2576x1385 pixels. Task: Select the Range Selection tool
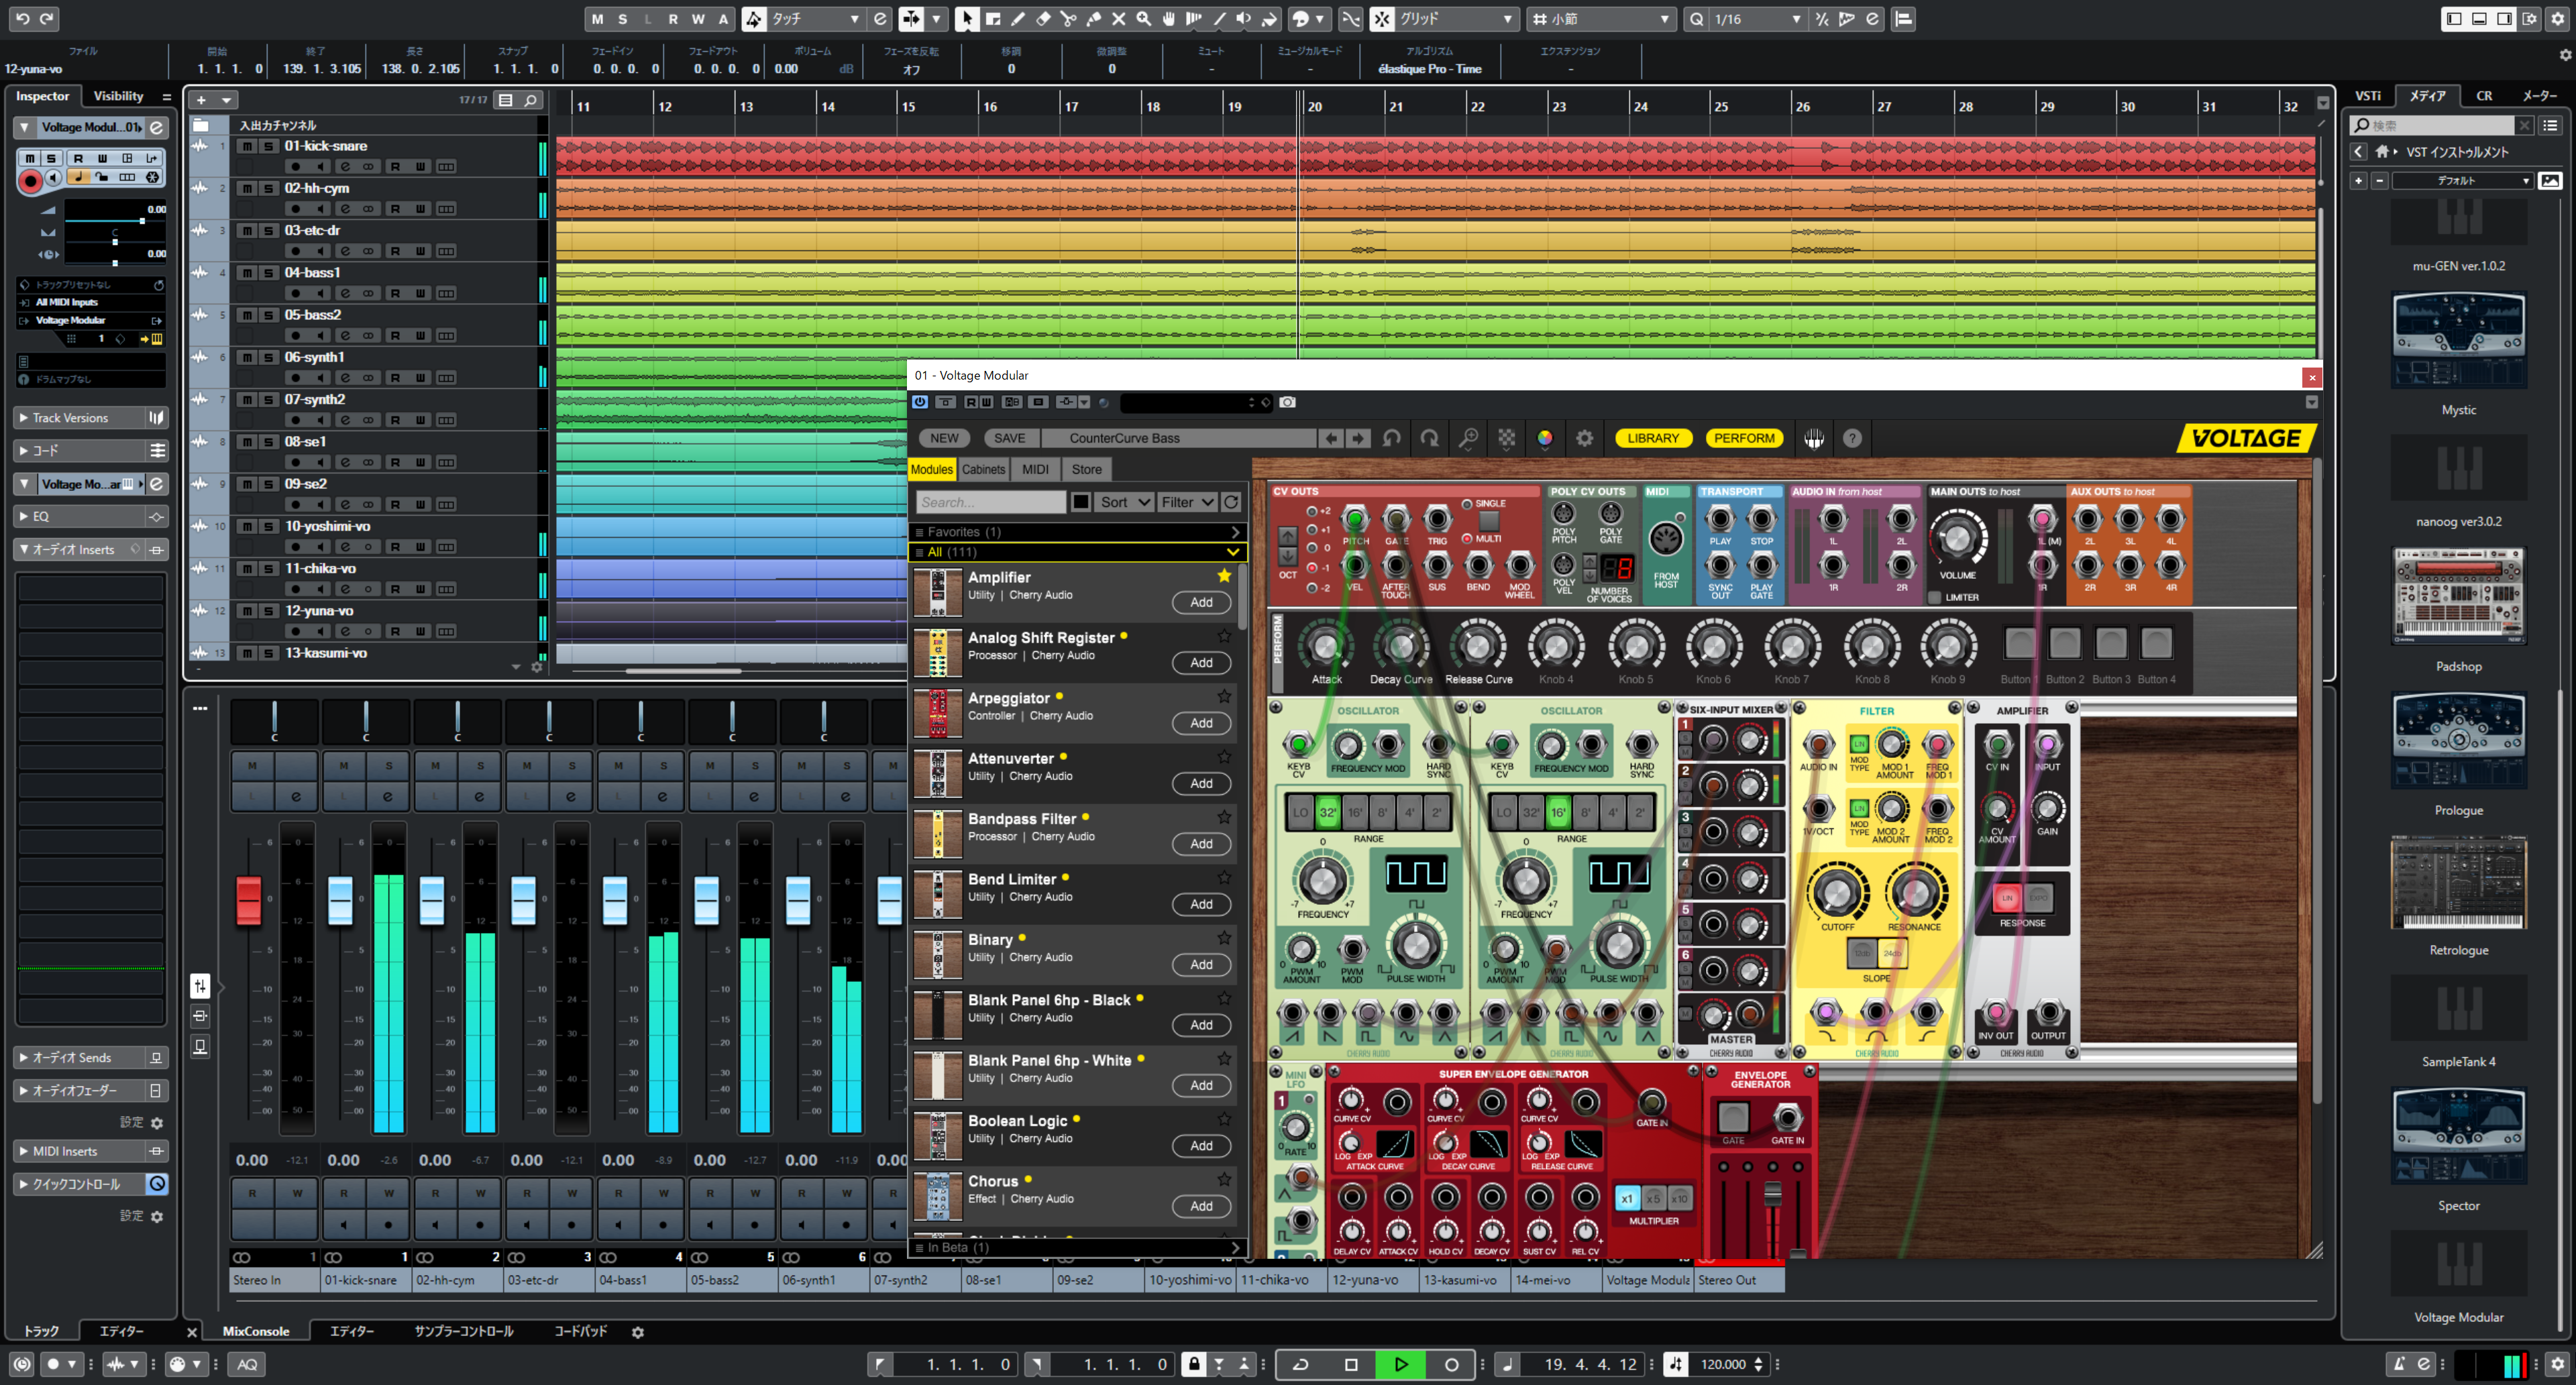[993, 19]
